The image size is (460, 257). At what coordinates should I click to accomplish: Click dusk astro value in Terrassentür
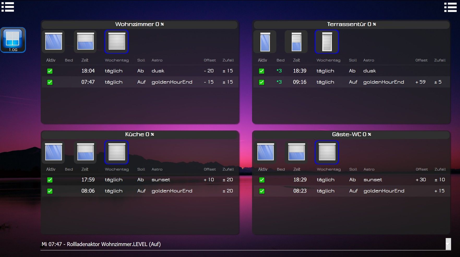(369, 71)
